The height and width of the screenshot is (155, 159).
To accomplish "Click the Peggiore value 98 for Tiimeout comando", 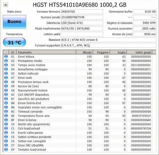I will [107, 111].
